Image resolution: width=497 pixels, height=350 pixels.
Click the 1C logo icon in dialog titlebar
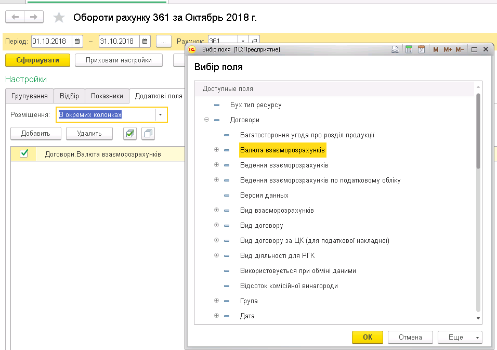(x=192, y=49)
